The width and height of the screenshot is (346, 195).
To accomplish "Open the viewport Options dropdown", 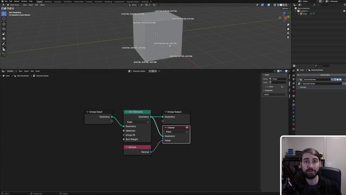I will [x=285, y=9].
